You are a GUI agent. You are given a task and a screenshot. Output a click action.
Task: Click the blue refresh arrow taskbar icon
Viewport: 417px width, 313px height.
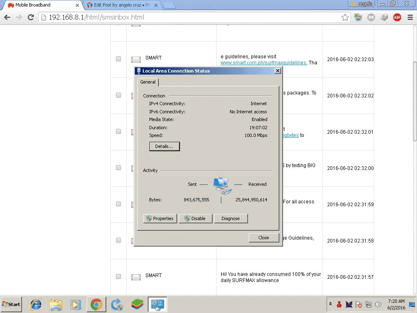117,304
